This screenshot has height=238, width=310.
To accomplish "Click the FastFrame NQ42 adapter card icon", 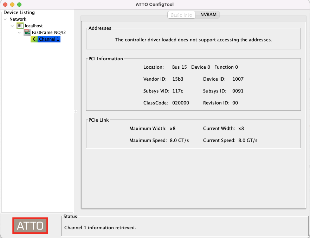I will point(27,32).
